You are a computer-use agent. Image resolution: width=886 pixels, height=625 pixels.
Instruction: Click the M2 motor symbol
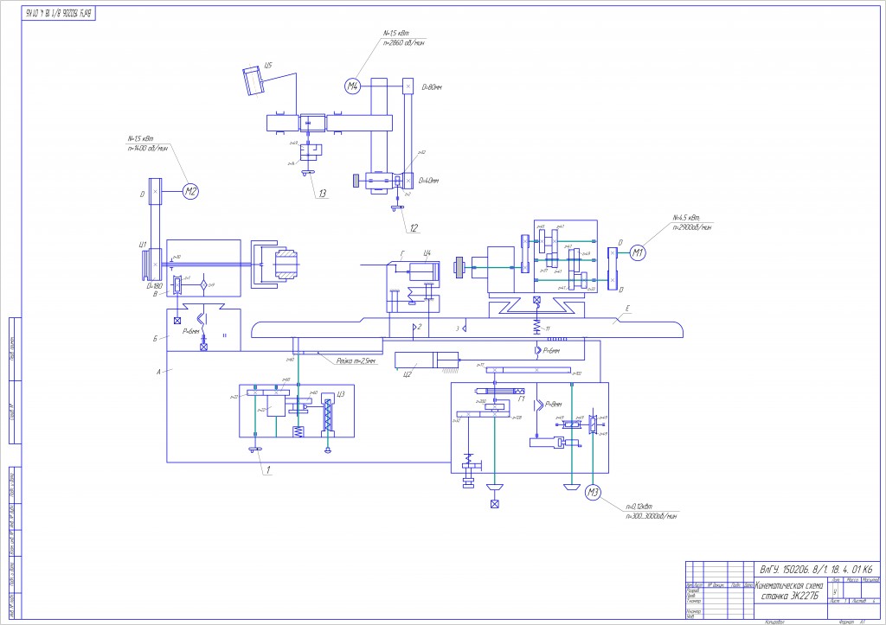coord(191,191)
